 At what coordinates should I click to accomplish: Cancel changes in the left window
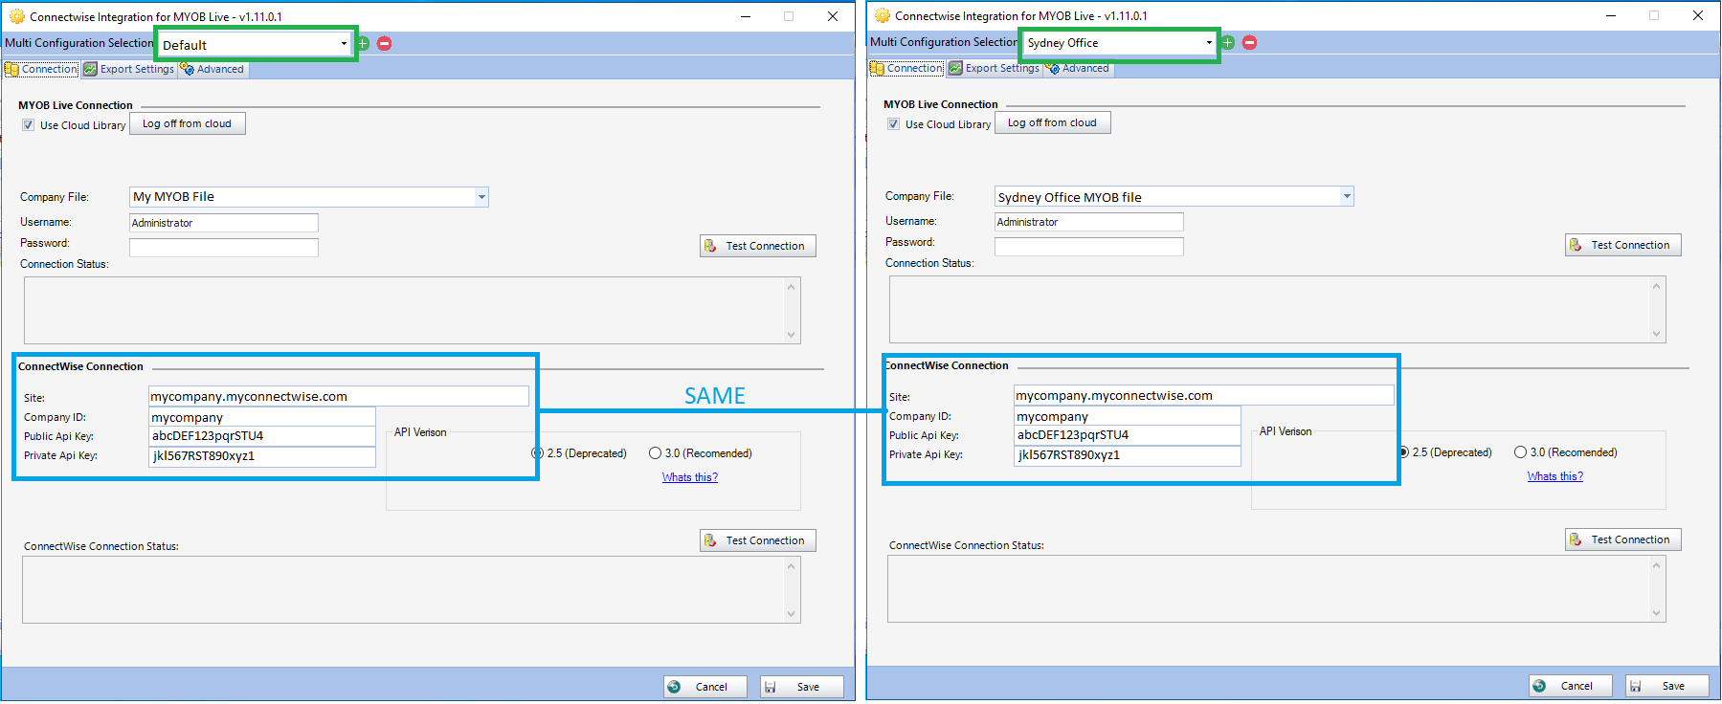tap(704, 687)
